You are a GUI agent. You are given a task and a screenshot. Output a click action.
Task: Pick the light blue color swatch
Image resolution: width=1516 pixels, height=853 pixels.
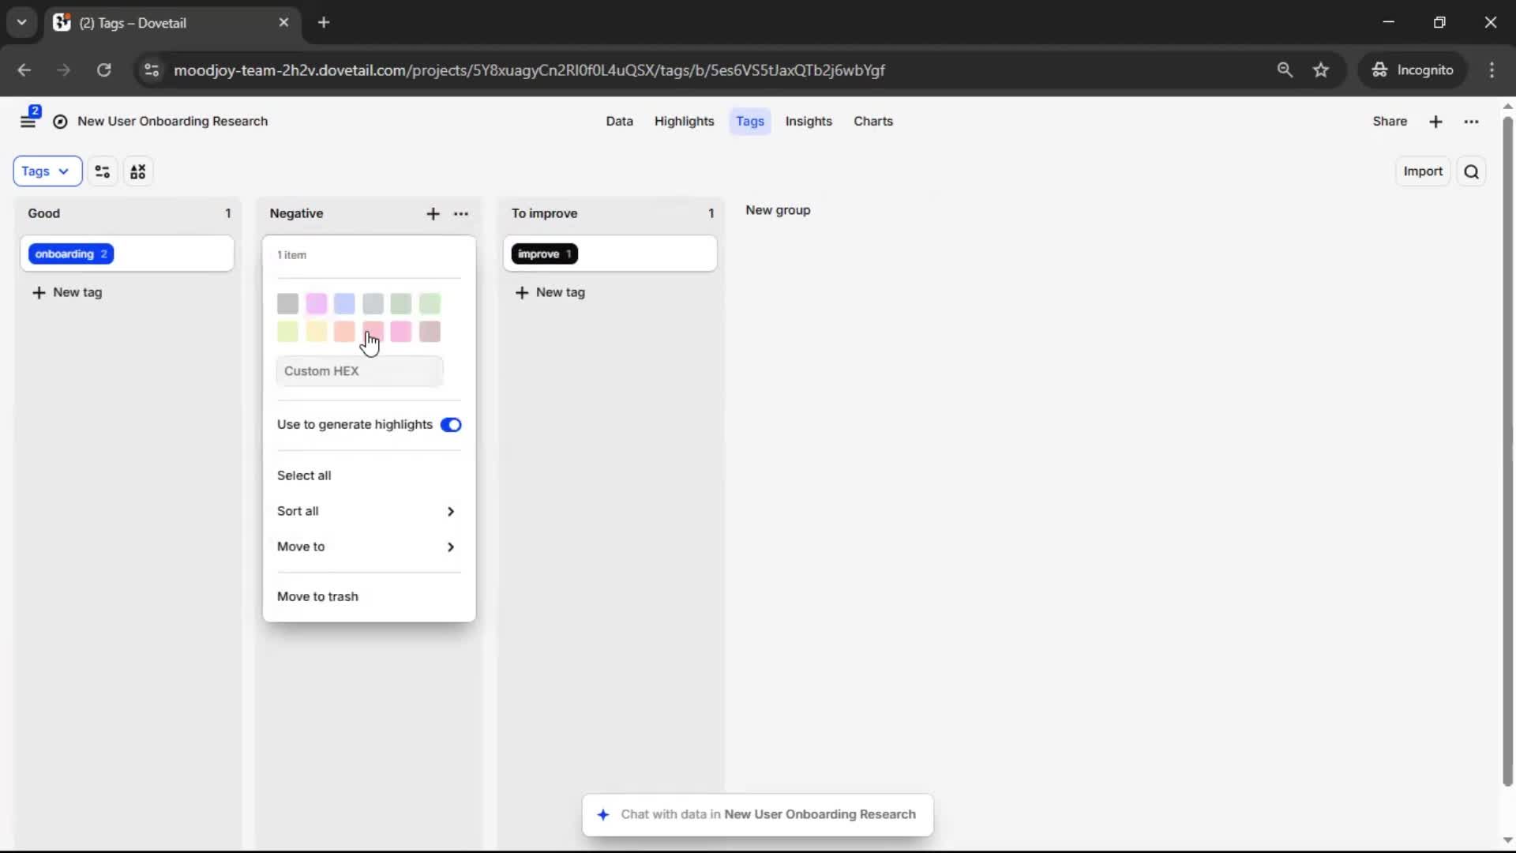coord(344,303)
